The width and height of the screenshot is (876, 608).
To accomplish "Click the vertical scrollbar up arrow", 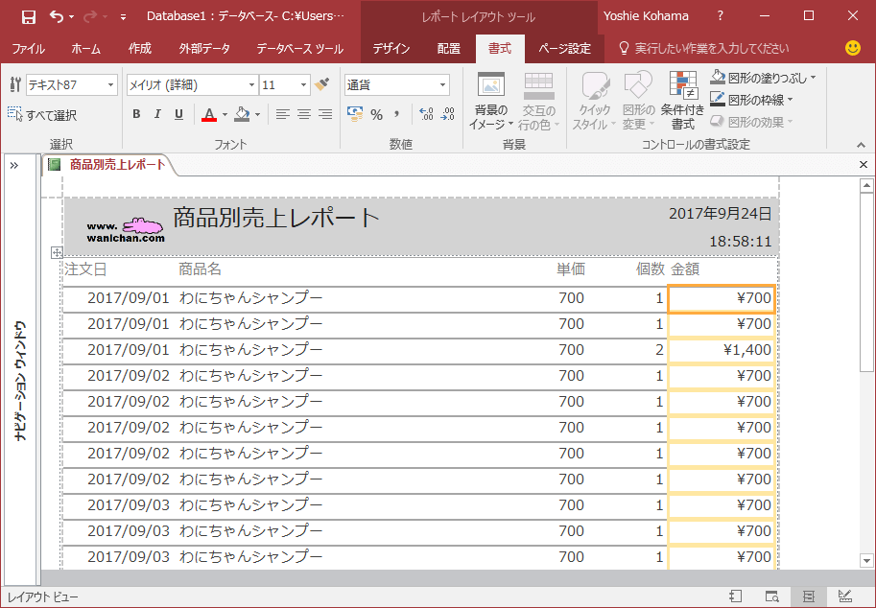I will click(866, 186).
